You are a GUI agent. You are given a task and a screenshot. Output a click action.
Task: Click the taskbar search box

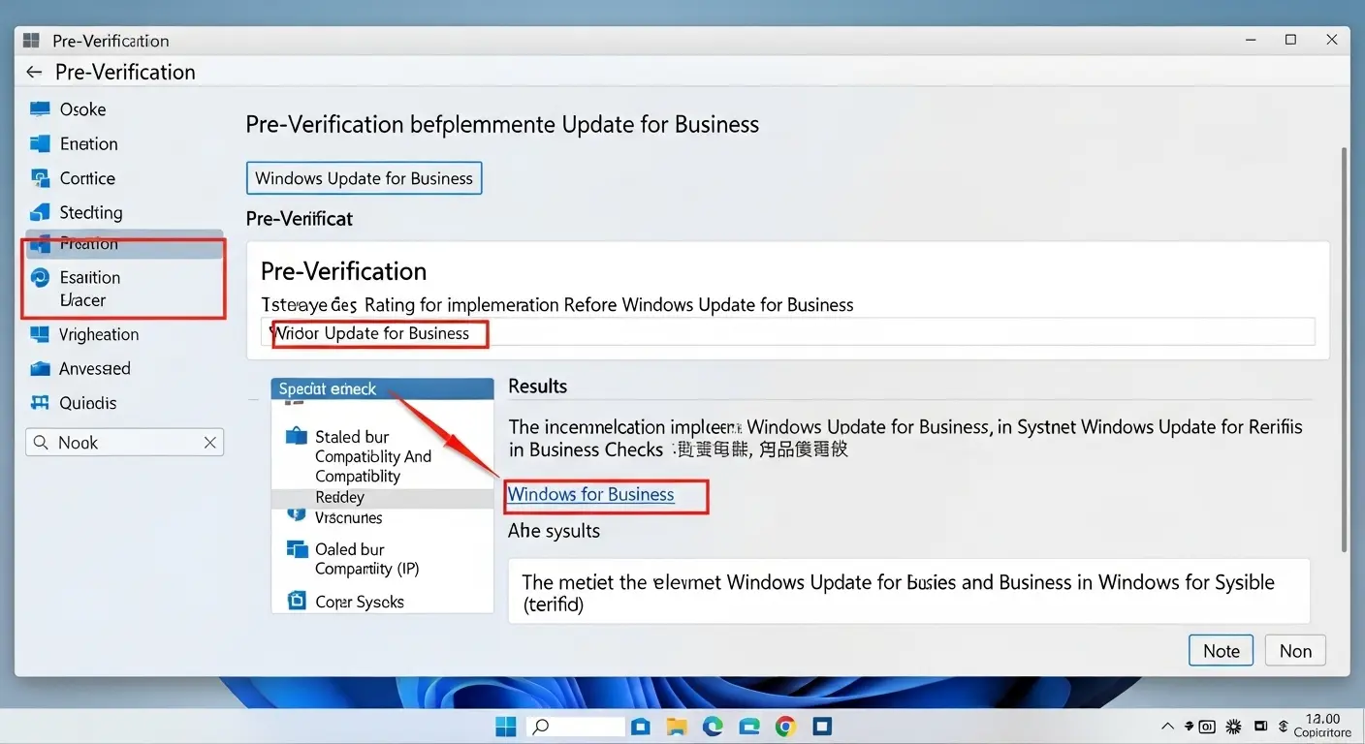pyautogui.click(x=577, y=727)
